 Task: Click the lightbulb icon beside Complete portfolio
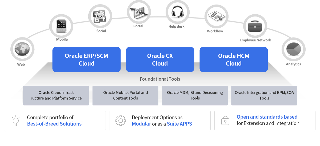click(x=16, y=121)
